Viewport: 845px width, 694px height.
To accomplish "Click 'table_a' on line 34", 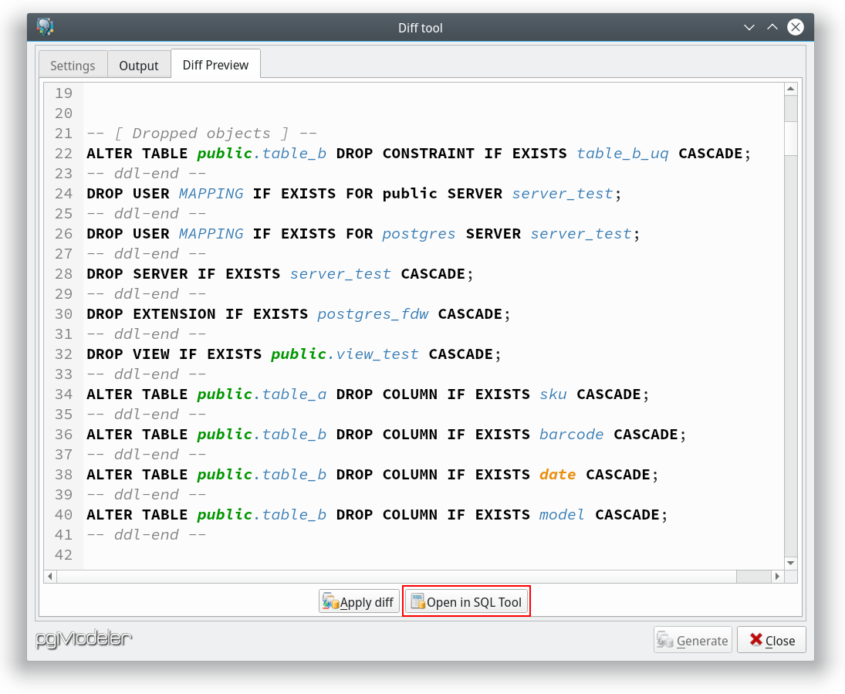I will 294,394.
